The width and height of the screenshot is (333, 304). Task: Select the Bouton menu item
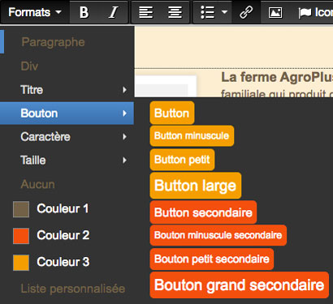[67, 113]
